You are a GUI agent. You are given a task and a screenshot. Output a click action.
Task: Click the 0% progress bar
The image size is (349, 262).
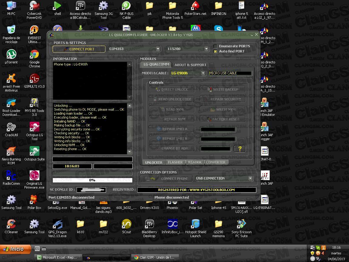(x=92, y=180)
